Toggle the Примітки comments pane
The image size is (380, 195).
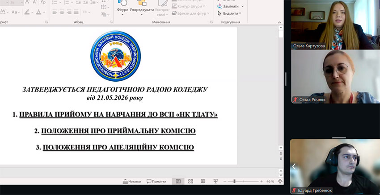[x=156, y=181]
